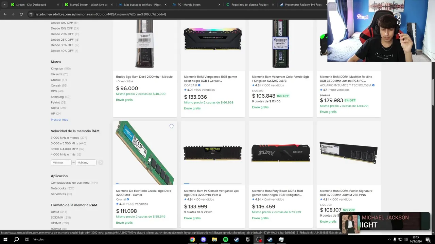Expand brands with Mostrar más
The image size is (435, 244).
[x=59, y=120]
